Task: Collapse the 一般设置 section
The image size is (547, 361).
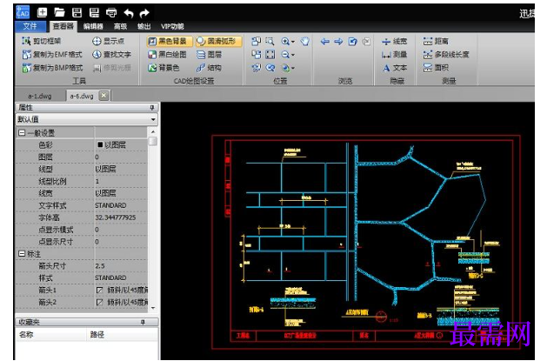Action: (x=22, y=133)
